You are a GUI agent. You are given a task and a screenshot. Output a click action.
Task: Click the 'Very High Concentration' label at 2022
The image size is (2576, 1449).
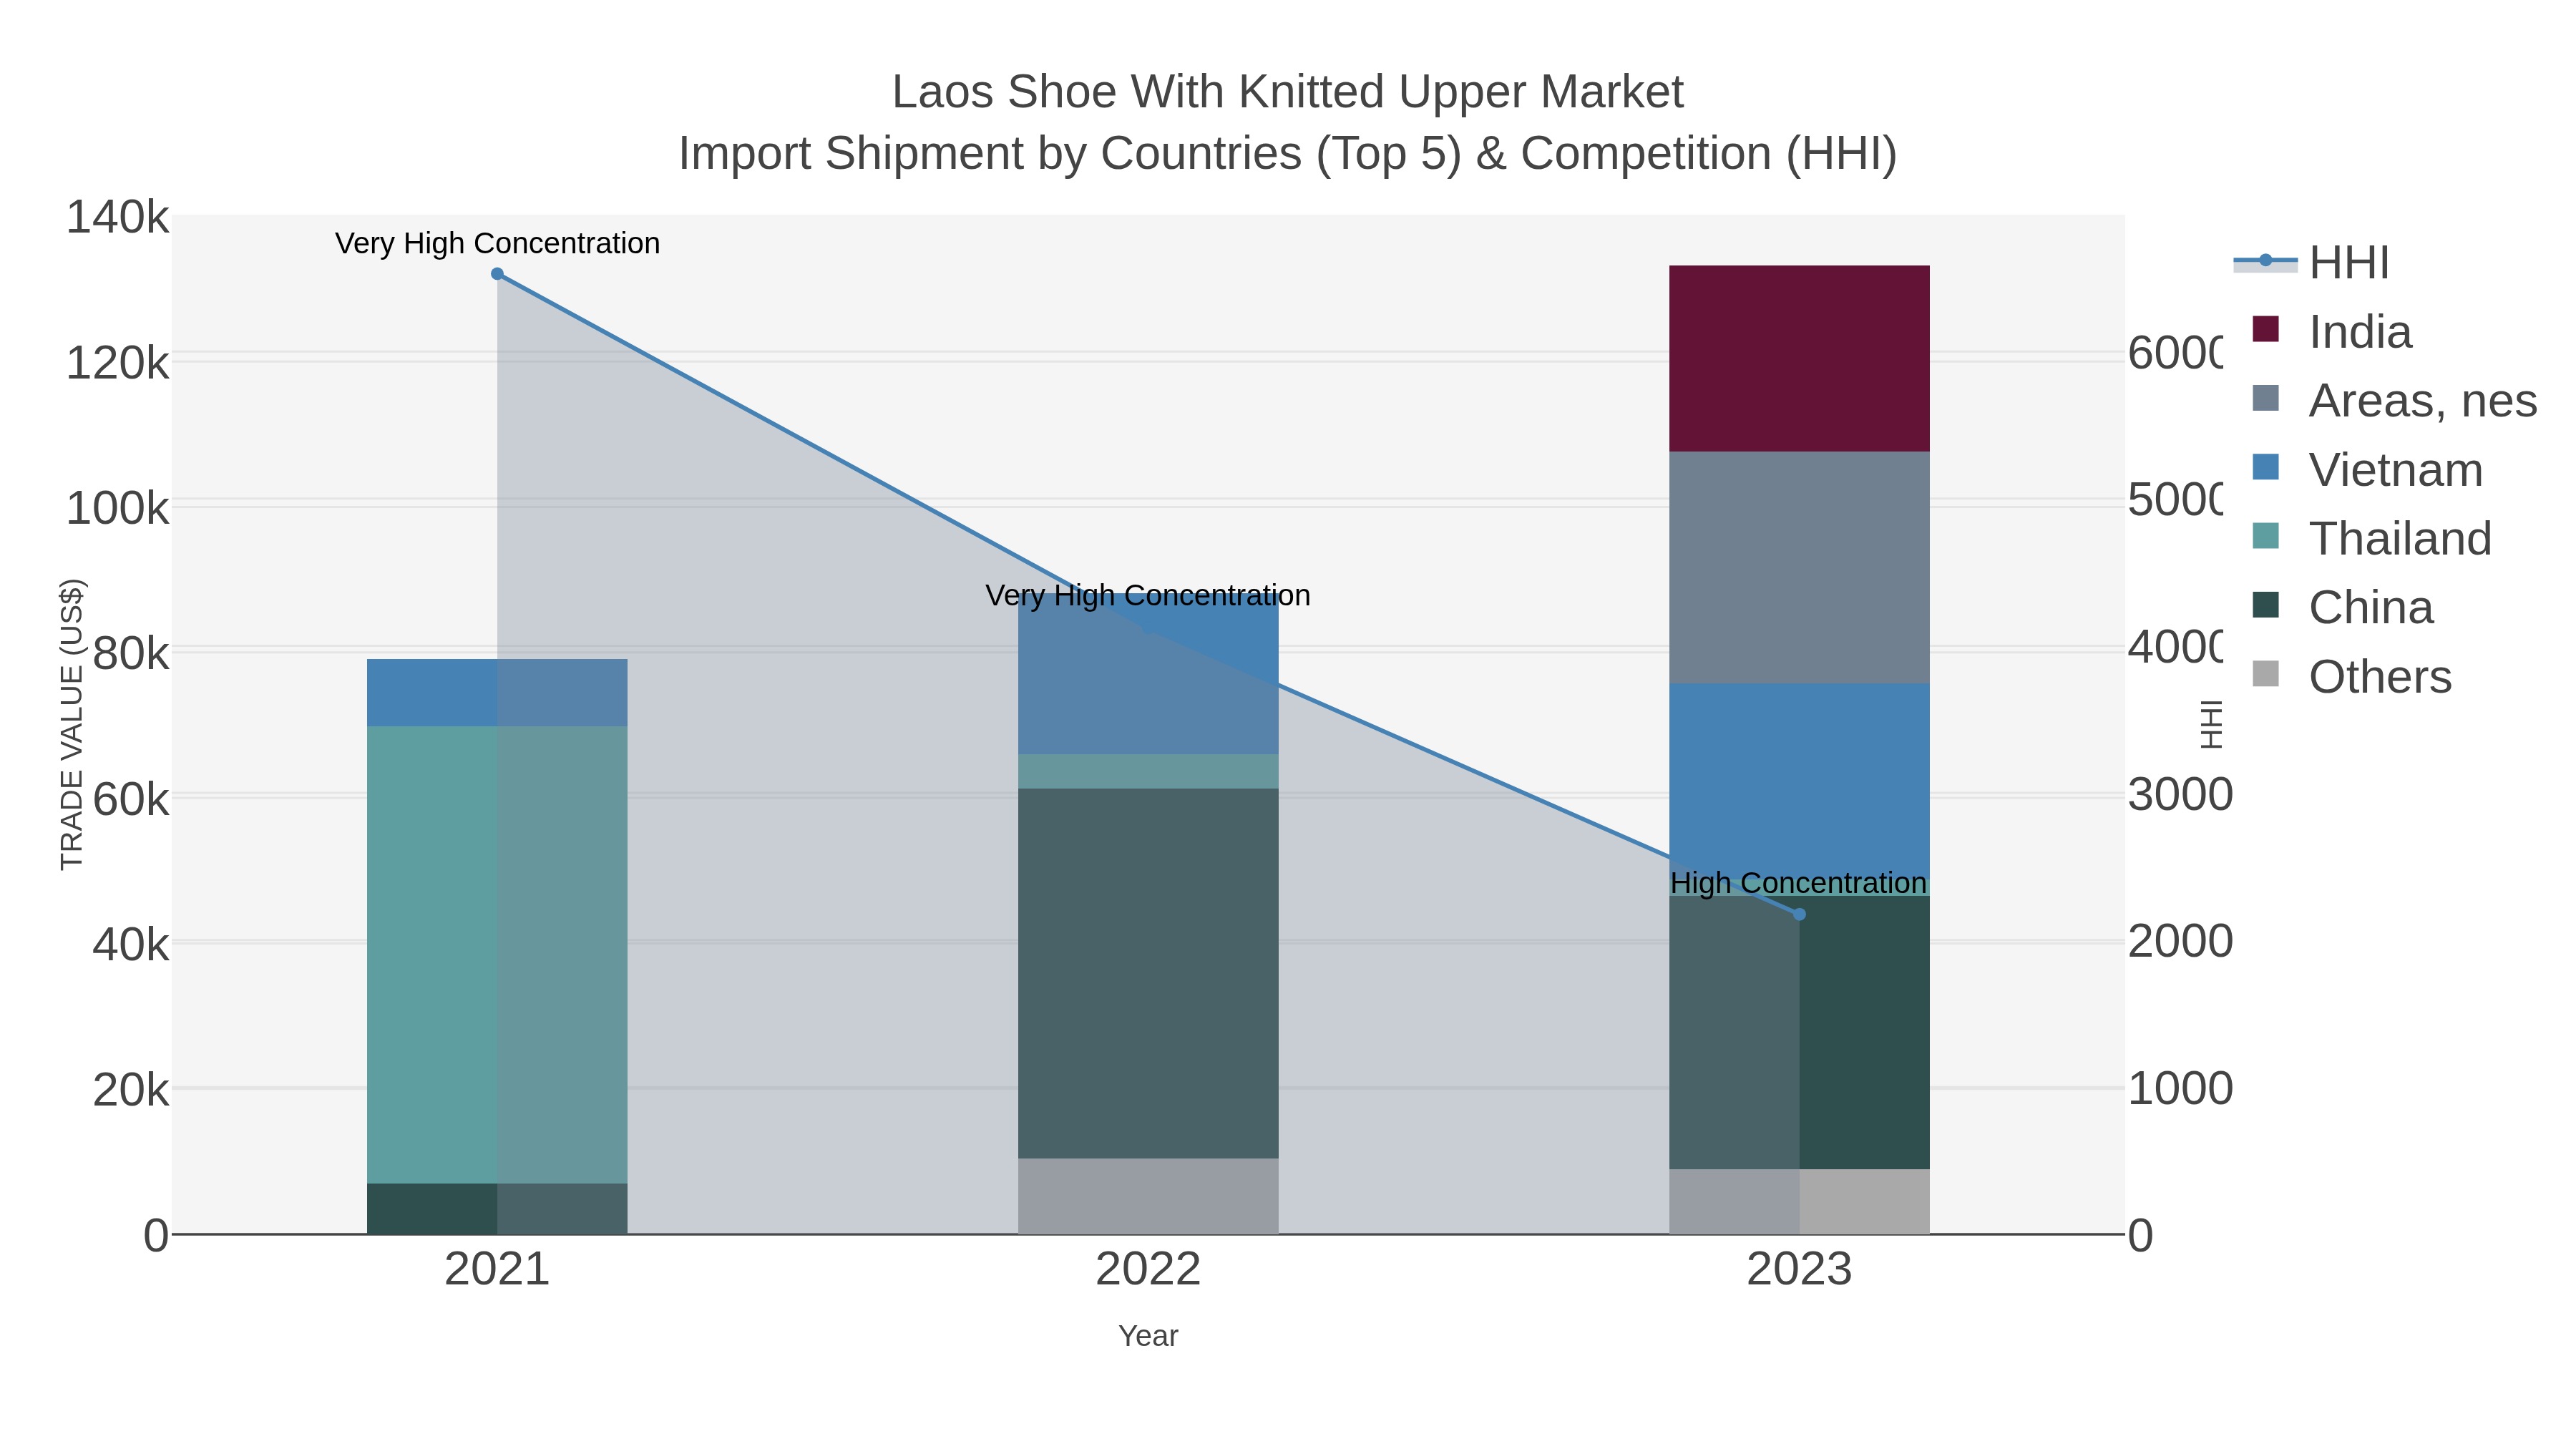(x=1148, y=595)
